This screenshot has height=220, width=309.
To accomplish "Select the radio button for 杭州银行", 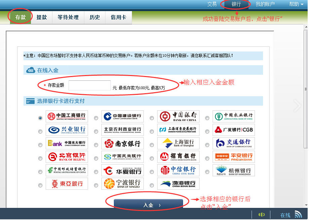I will point(207,172).
